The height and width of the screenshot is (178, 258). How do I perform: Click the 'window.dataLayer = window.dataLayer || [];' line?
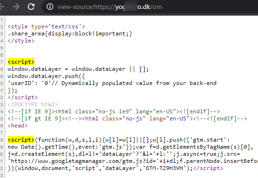78,69
